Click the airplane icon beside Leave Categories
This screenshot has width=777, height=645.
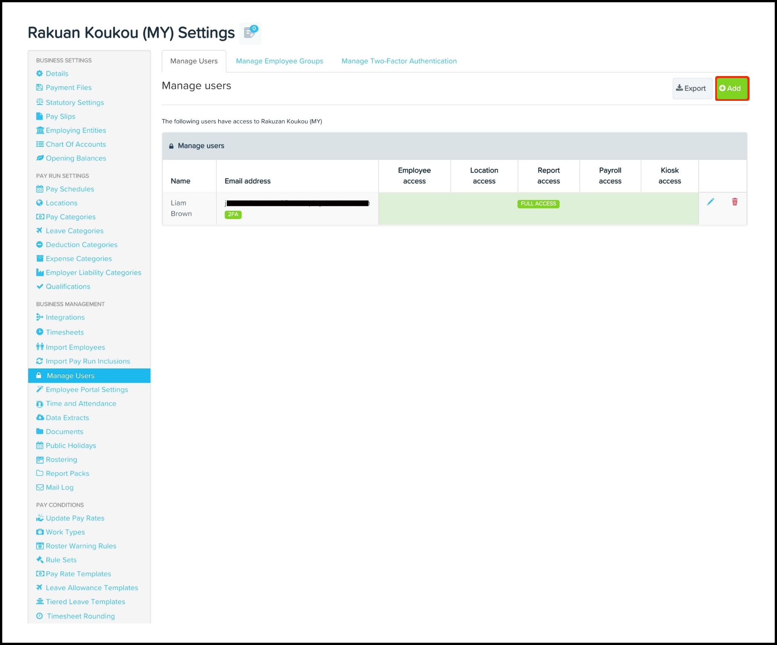[x=40, y=230]
